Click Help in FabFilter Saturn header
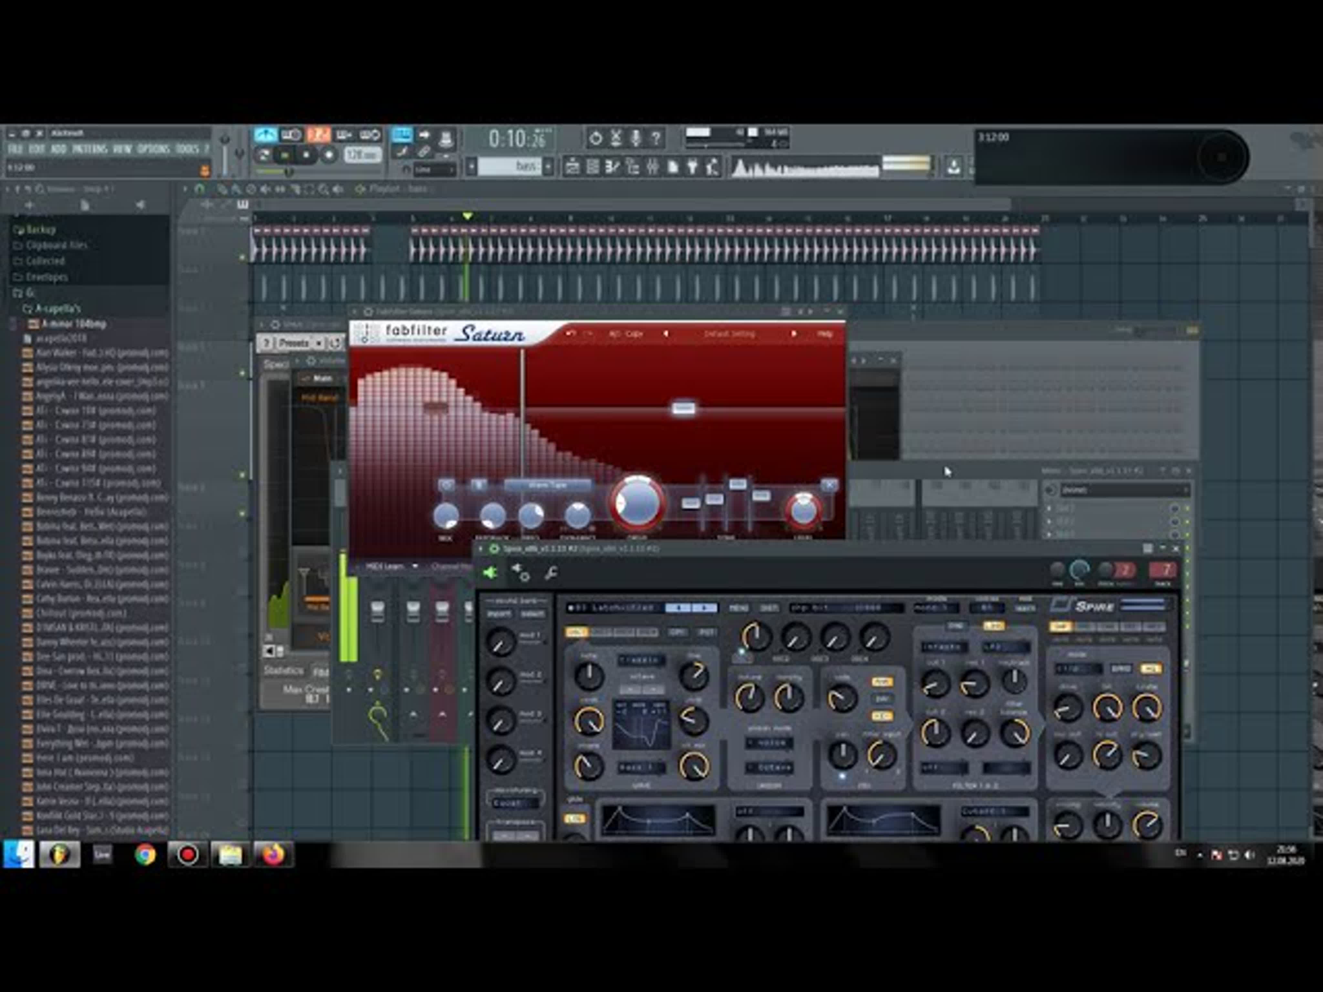Viewport: 1323px width, 992px height. [x=825, y=334]
